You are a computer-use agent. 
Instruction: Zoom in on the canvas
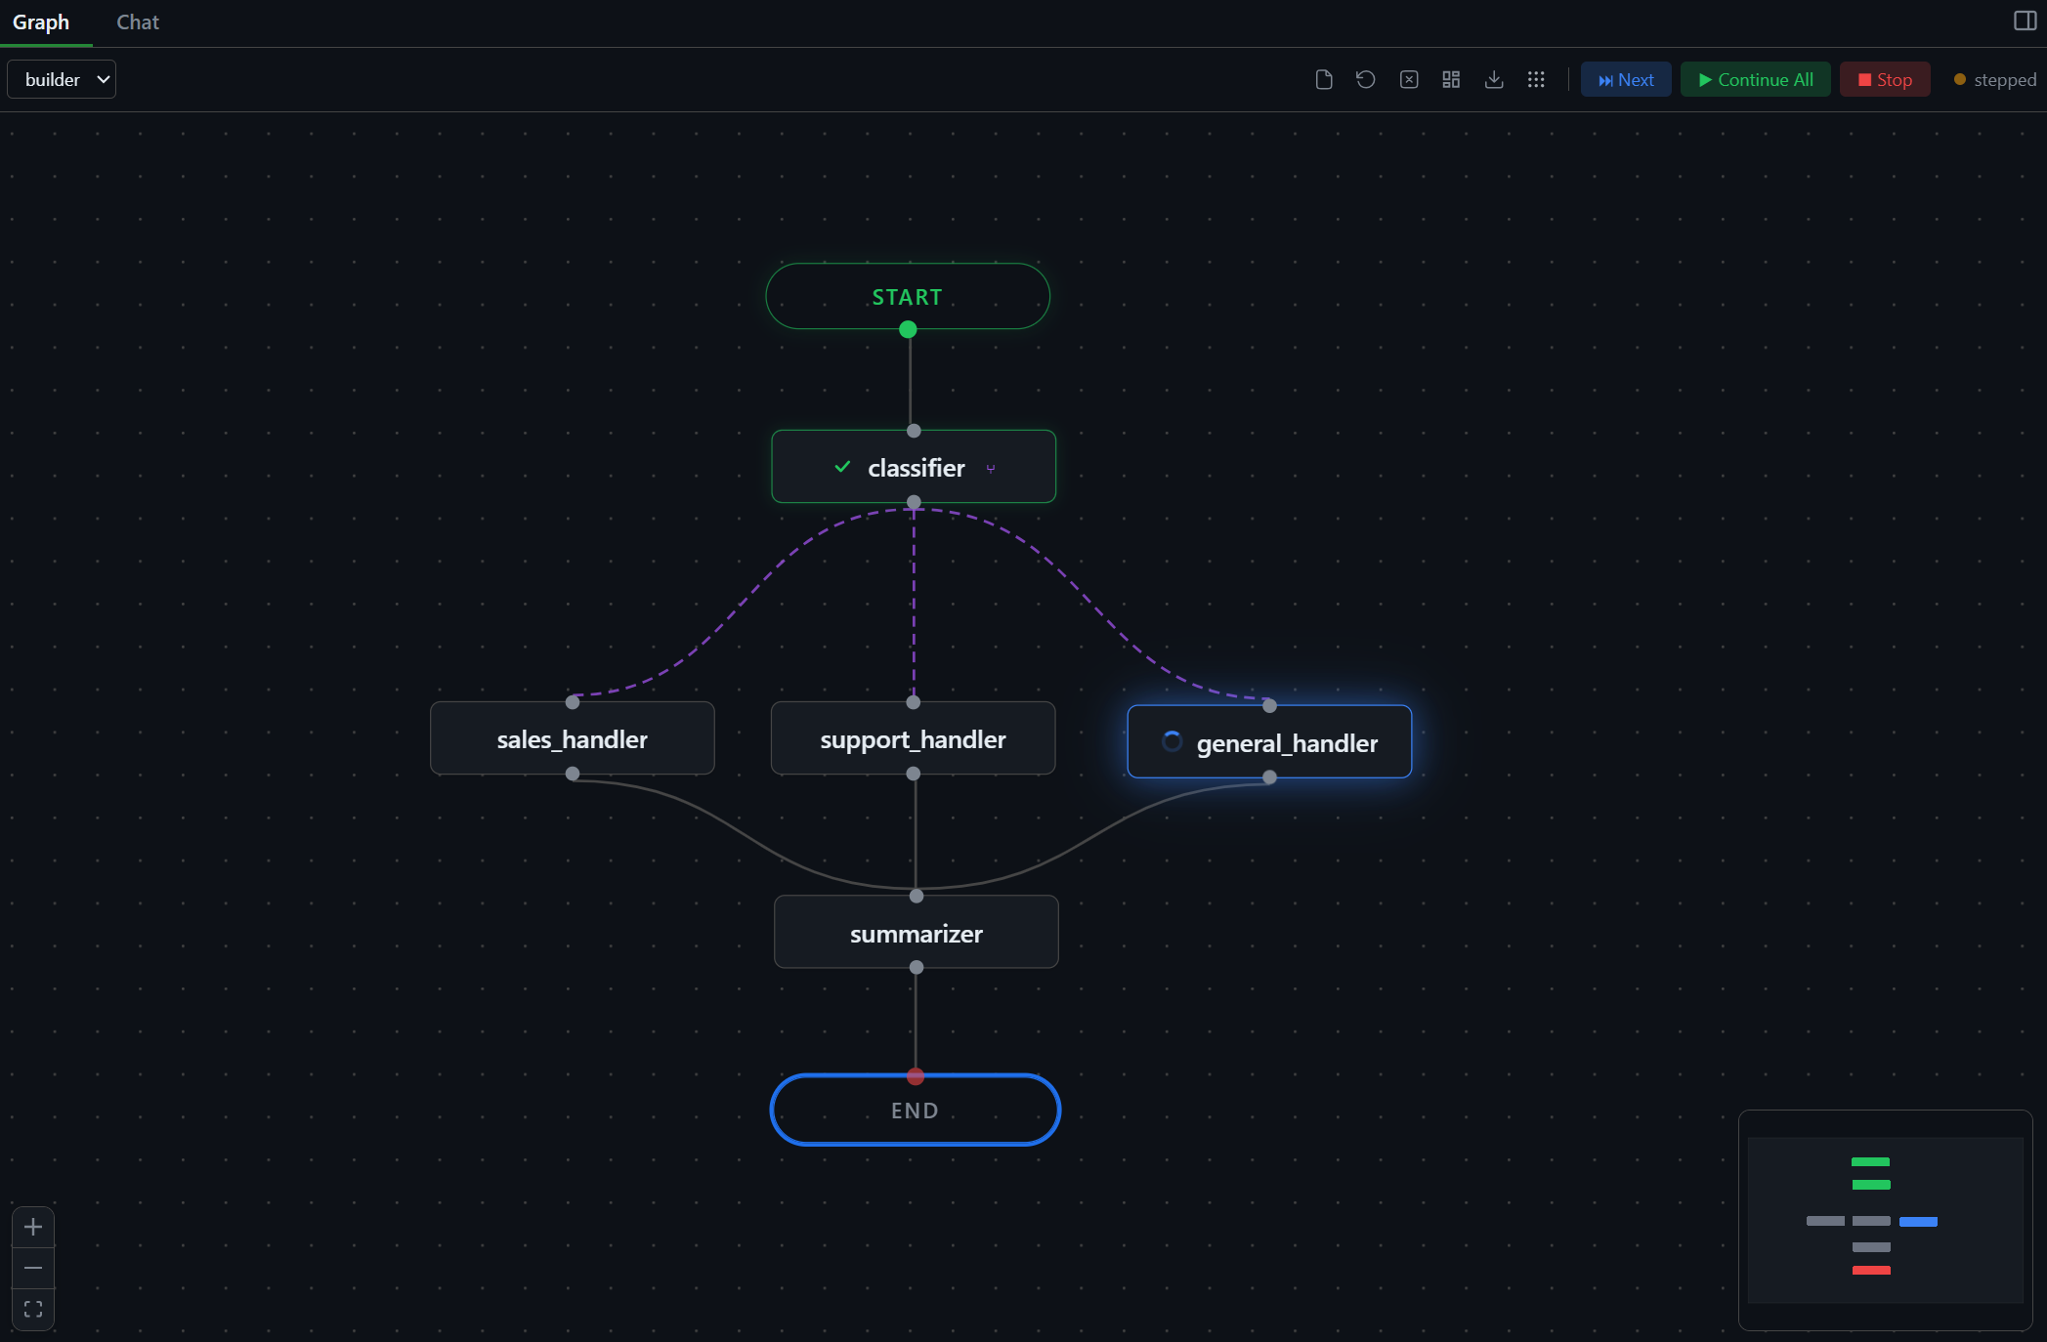pyautogui.click(x=32, y=1228)
